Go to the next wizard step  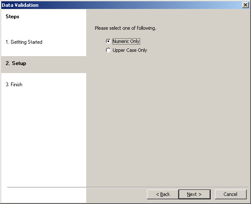coord(195,194)
